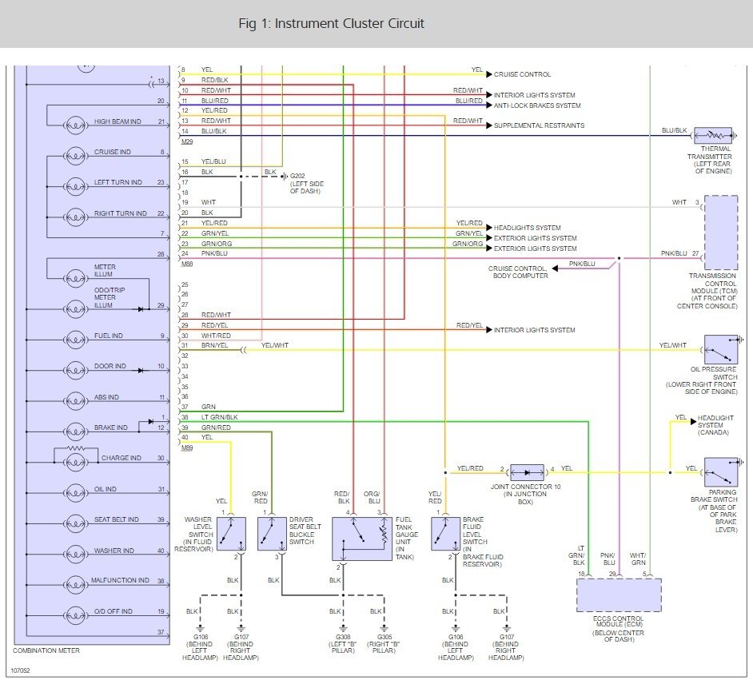Click the SEAT BELT IND lamp symbol
The width and height of the screenshot is (753, 684).
[75, 523]
